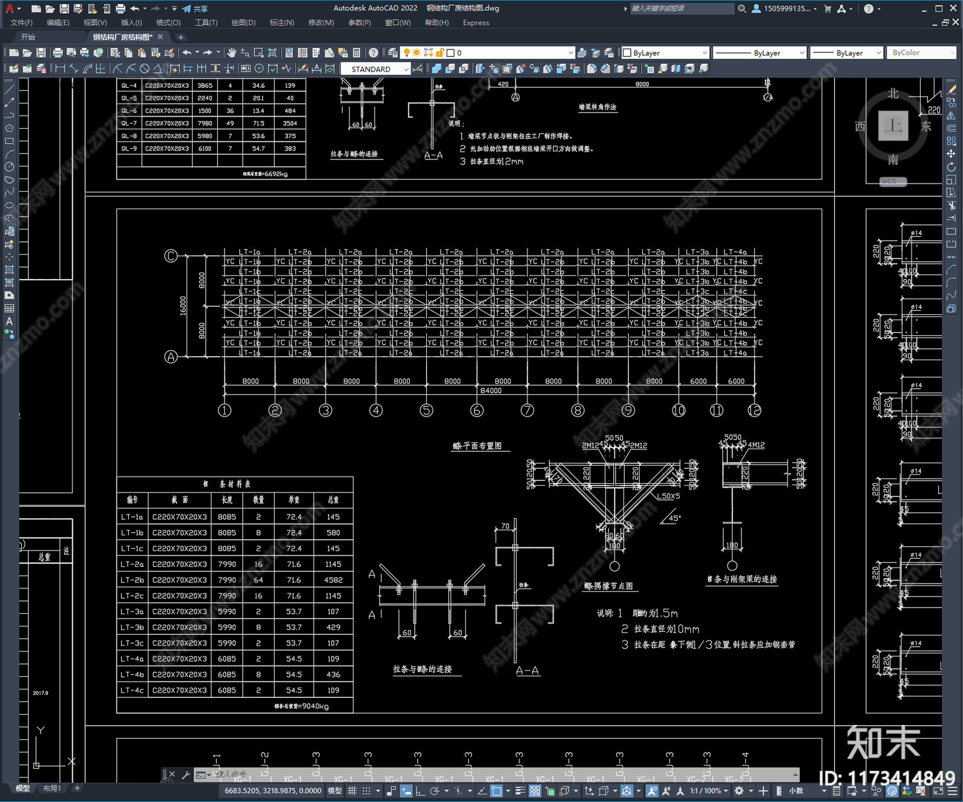
Task: Click the workspace switching gear icon
Action: (740, 791)
